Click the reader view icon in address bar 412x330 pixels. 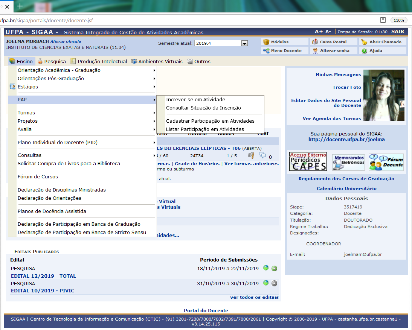pos(383,20)
